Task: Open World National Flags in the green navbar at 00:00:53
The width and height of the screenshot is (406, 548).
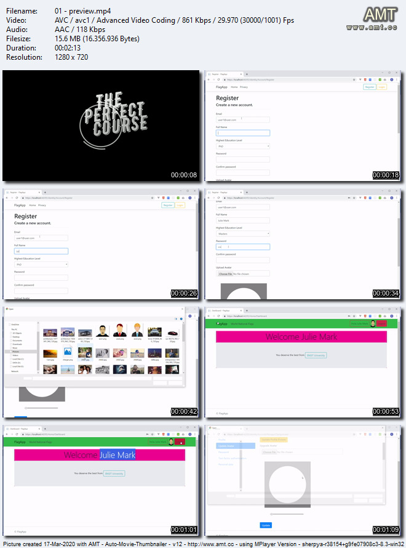Action: click(x=242, y=323)
